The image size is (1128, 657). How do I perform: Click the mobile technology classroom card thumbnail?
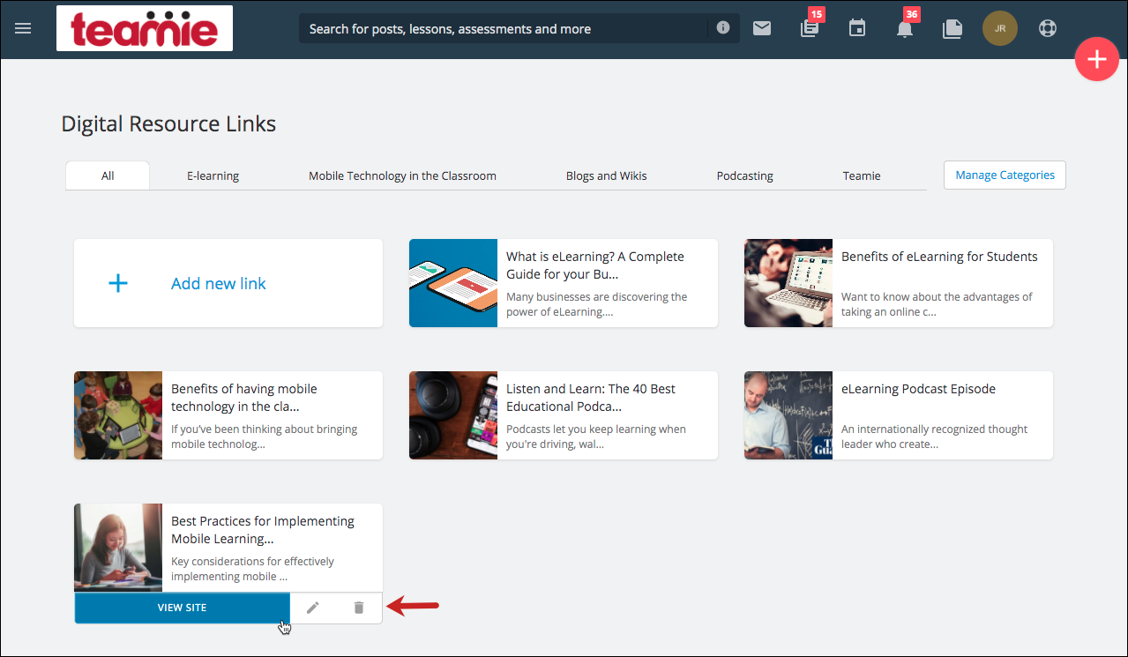point(118,415)
